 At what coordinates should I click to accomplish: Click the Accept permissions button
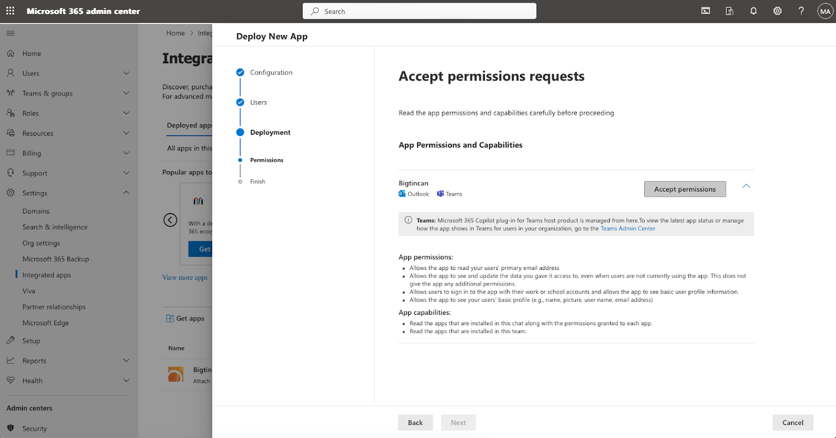684,189
